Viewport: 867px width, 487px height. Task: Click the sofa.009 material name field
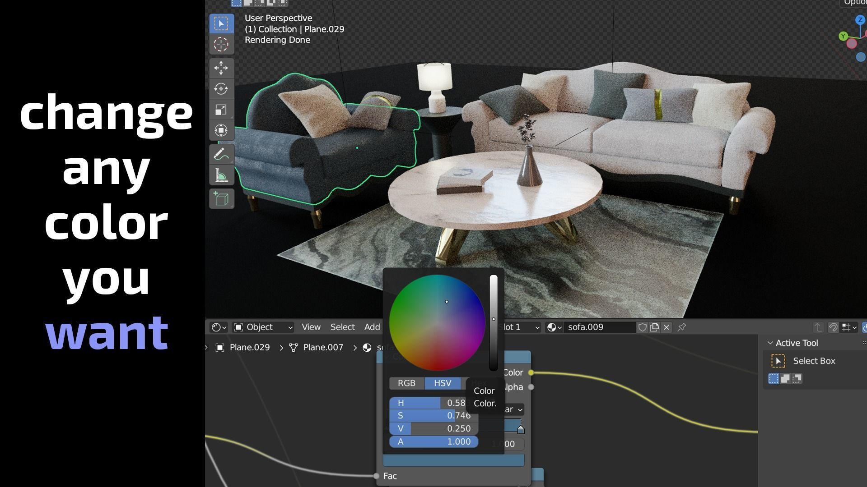click(600, 327)
